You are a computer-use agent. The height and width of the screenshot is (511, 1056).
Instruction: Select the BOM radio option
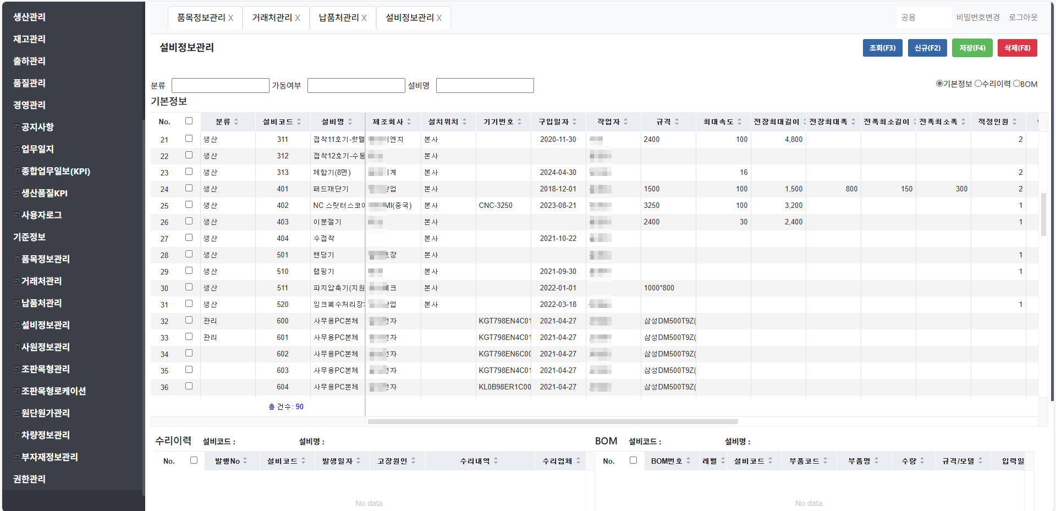(1016, 84)
